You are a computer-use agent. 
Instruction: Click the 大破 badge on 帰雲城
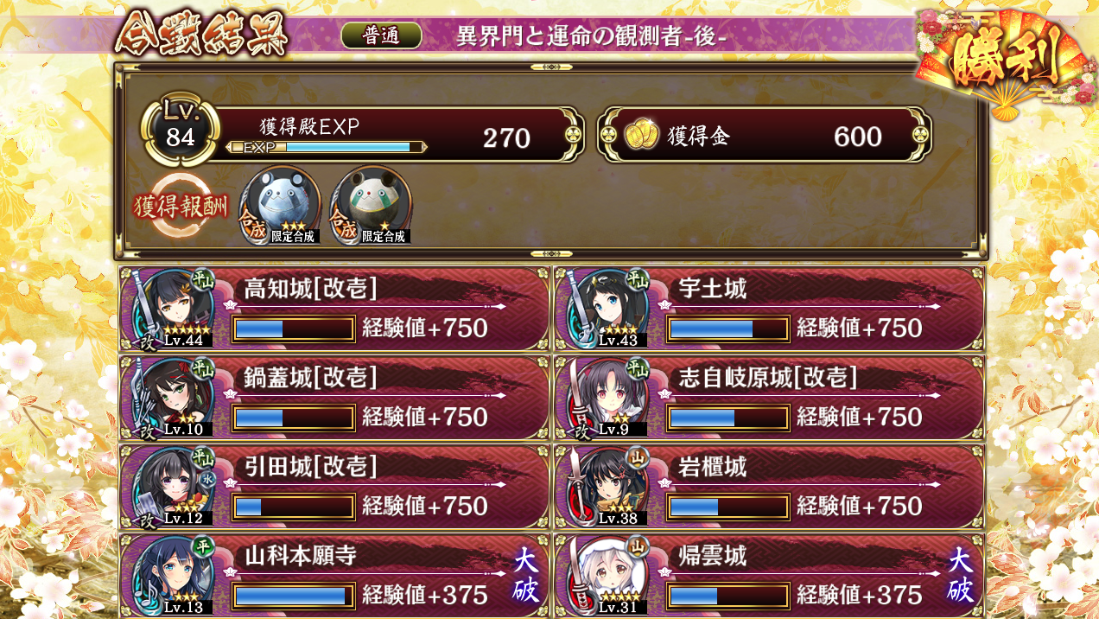click(961, 575)
